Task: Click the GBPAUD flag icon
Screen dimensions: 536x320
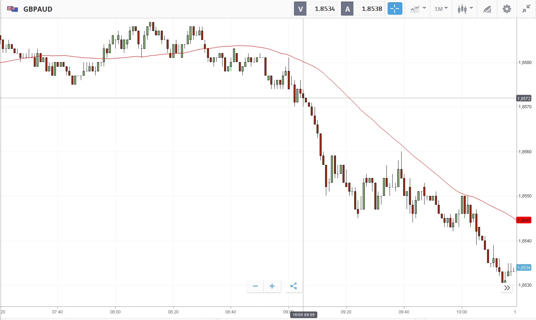Action: pos(12,9)
